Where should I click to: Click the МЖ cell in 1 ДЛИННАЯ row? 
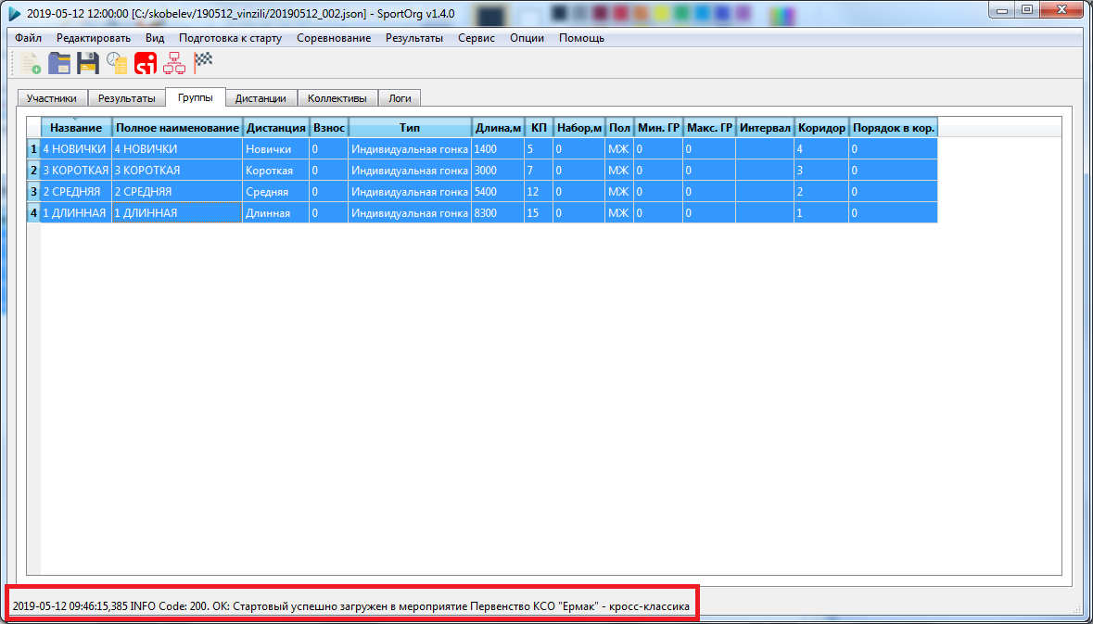point(619,212)
